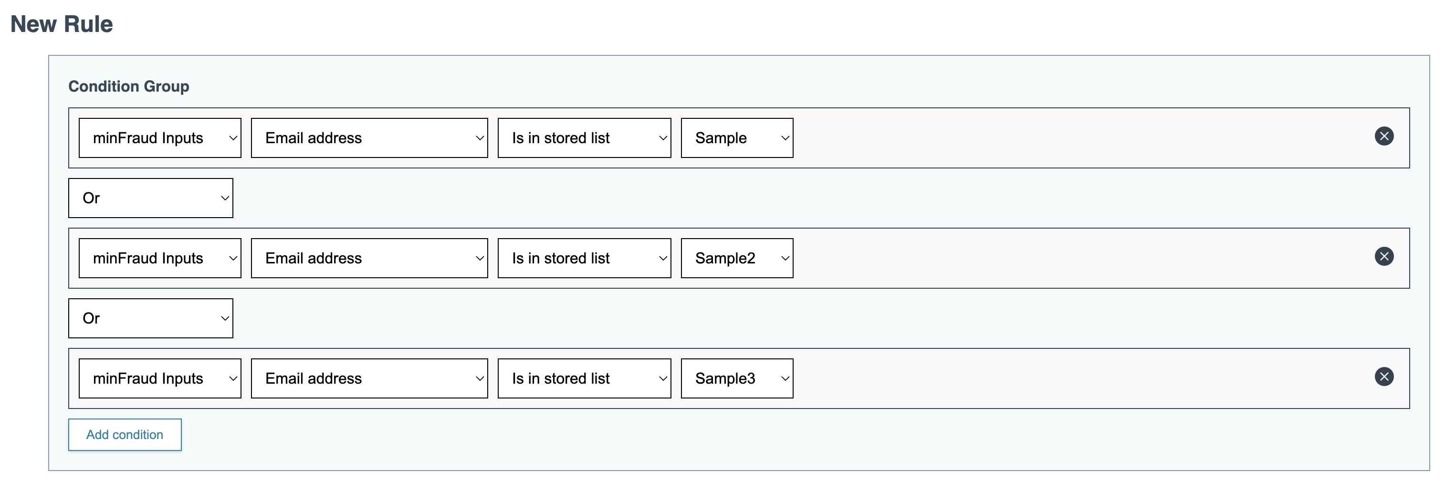The image size is (1445, 482).
Task: Open the Sample list dropdown
Action: click(736, 138)
